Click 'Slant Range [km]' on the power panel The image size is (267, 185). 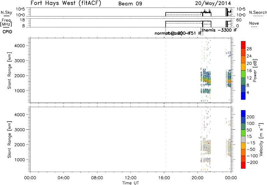coord(9,70)
